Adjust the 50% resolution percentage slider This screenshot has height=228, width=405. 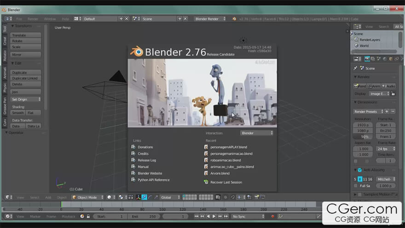point(363,136)
